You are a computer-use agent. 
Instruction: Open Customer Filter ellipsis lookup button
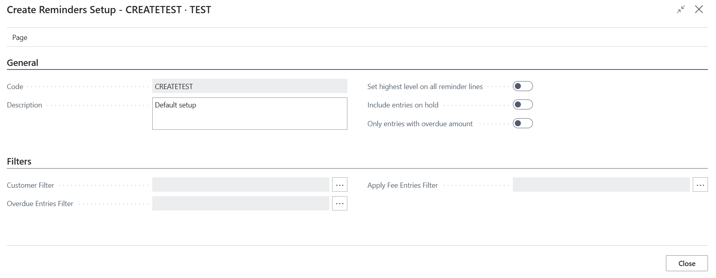340,185
